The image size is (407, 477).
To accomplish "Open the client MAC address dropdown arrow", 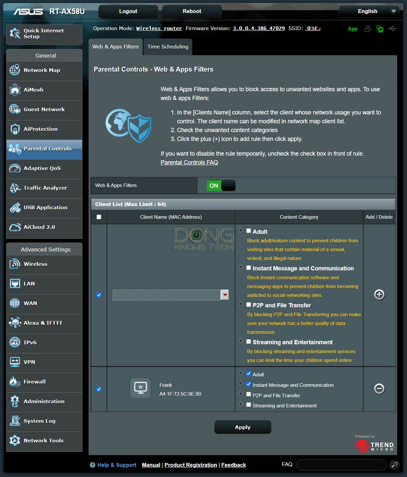I will [225, 295].
